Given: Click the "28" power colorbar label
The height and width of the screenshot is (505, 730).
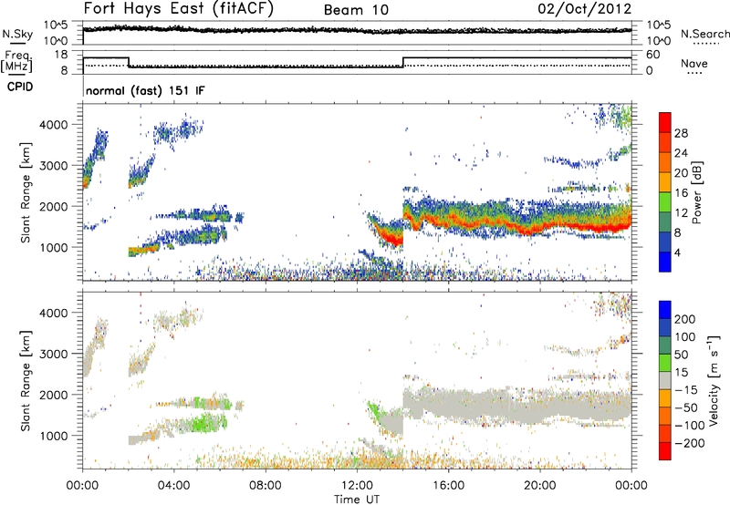Looking at the screenshot, I should pyautogui.click(x=681, y=133).
